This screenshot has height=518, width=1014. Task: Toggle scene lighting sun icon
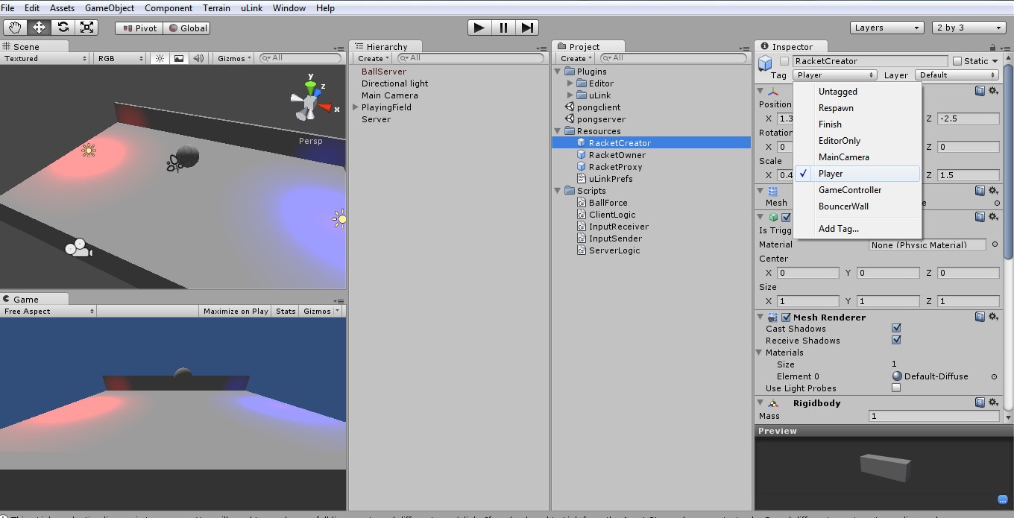tap(160, 58)
